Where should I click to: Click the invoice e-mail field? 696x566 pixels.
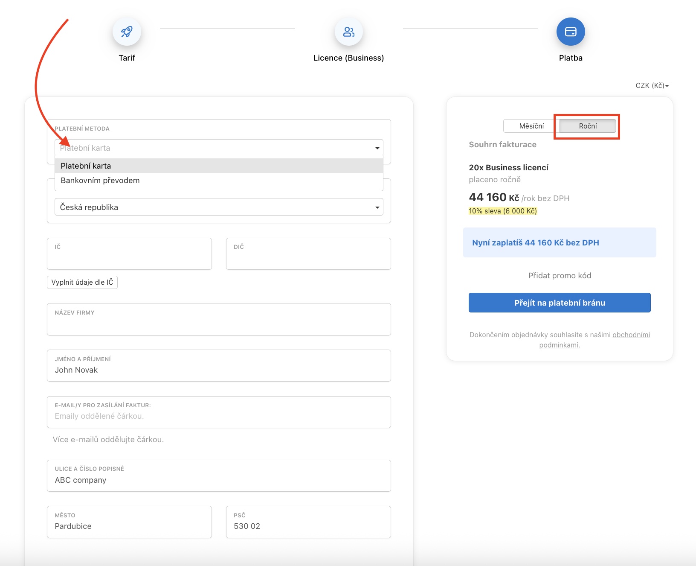point(219,416)
